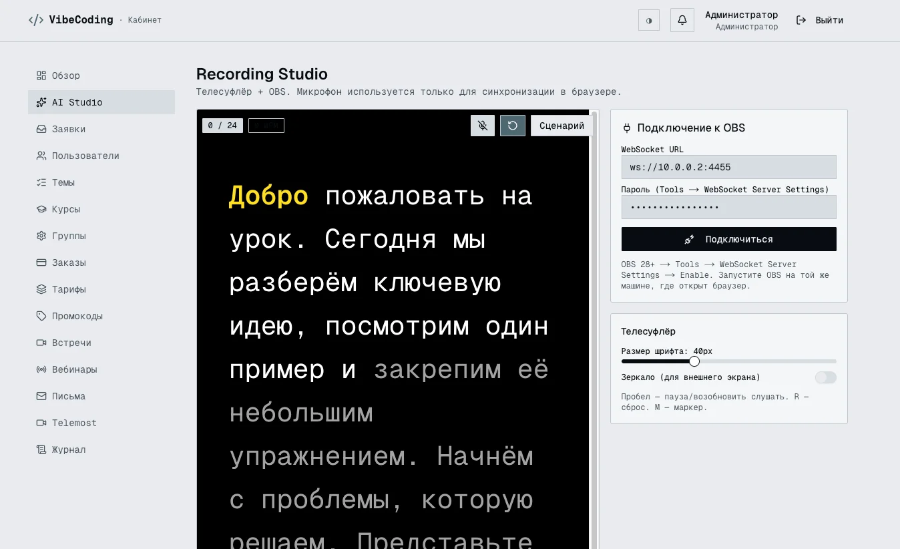Click the Темы label in the sidebar
The height and width of the screenshot is (549, 900).
click(63, 182)
